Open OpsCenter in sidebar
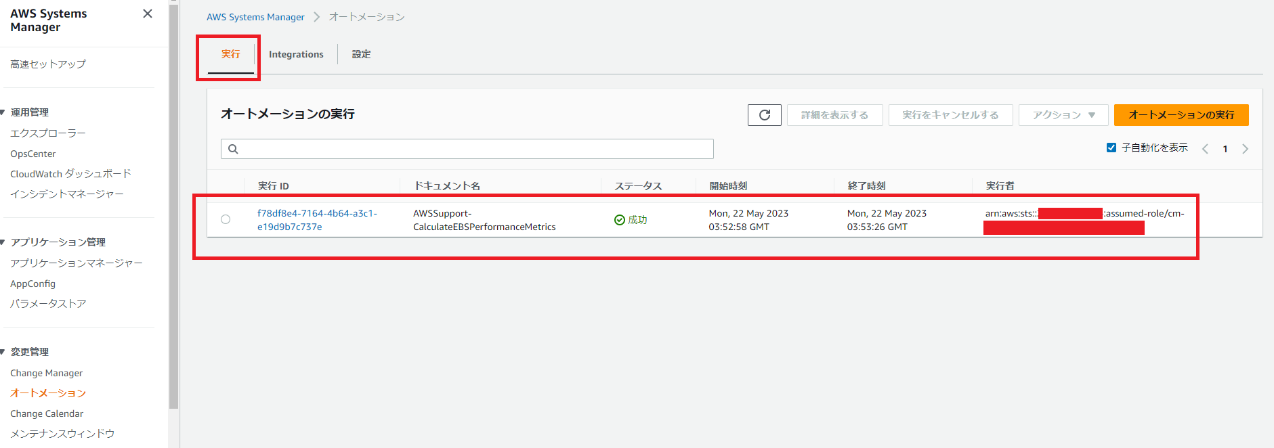The width and height of the screenshot is (1274, 448). click(x=33, y=154)
